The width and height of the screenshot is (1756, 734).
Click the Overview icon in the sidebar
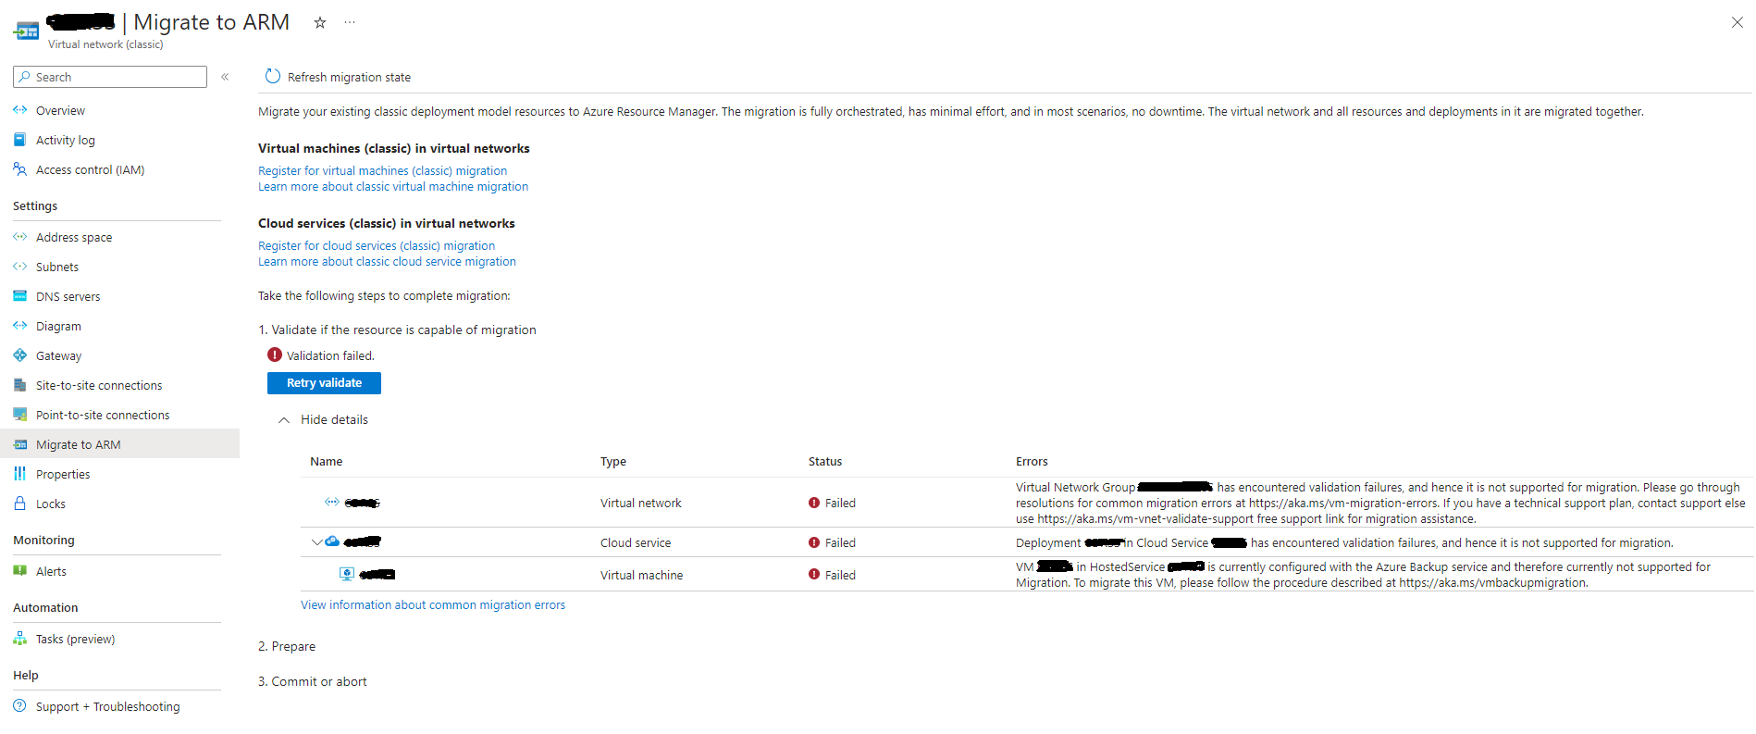pos(20,110)
